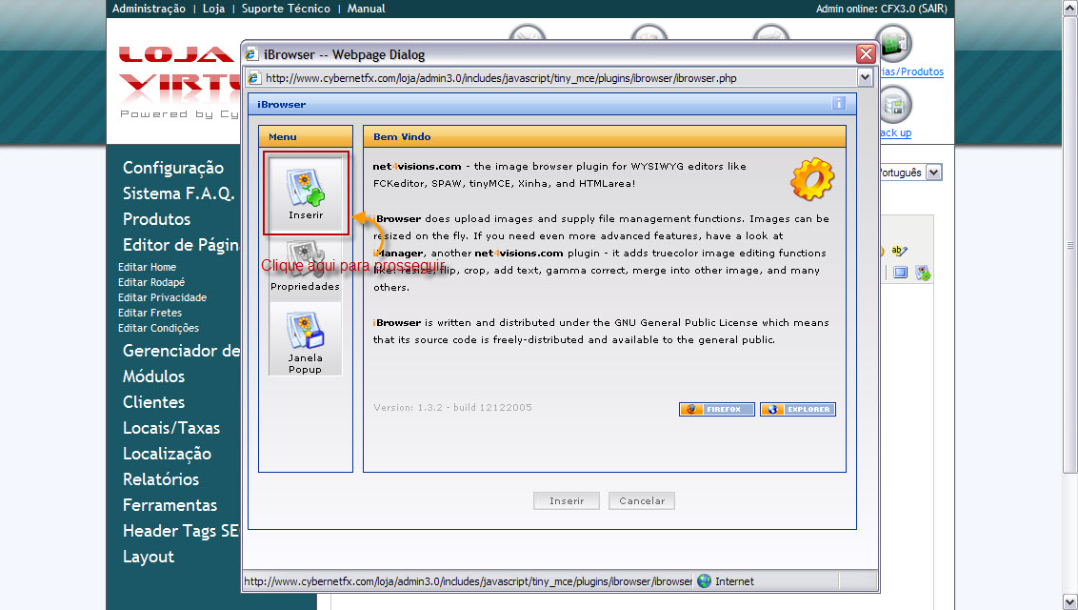Open Editar Rodapé sidebar link
Viewport: 1078px width, 610px height.
(151, 282)
